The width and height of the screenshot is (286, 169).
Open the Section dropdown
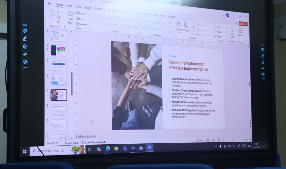tap(82, 24)
